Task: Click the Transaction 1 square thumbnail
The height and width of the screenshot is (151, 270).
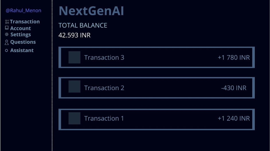Action: click(x=74, y=118)
